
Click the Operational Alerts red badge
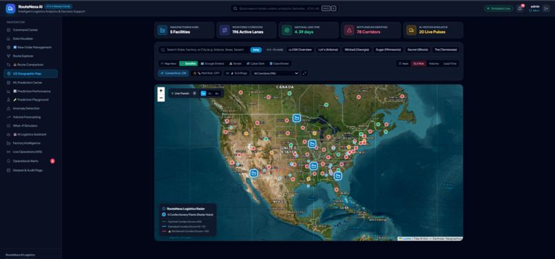click(52, 161)
